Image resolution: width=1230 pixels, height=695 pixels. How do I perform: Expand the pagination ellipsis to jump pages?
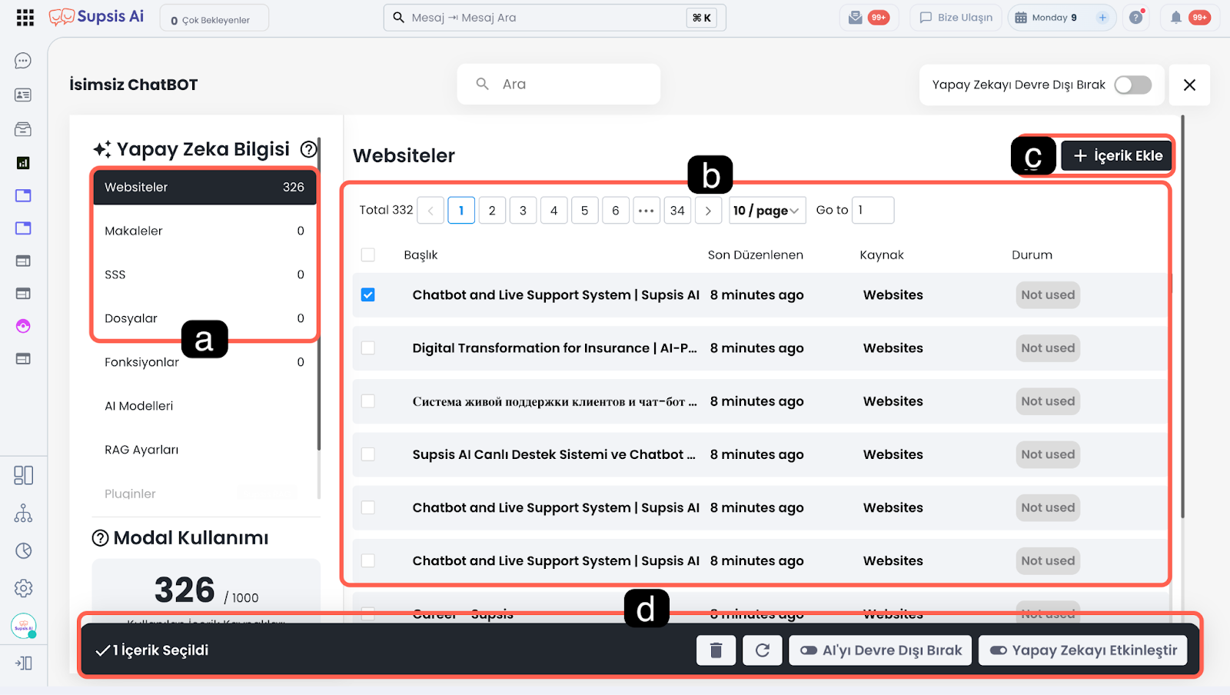pyautogui.click(x=646, y=211)
